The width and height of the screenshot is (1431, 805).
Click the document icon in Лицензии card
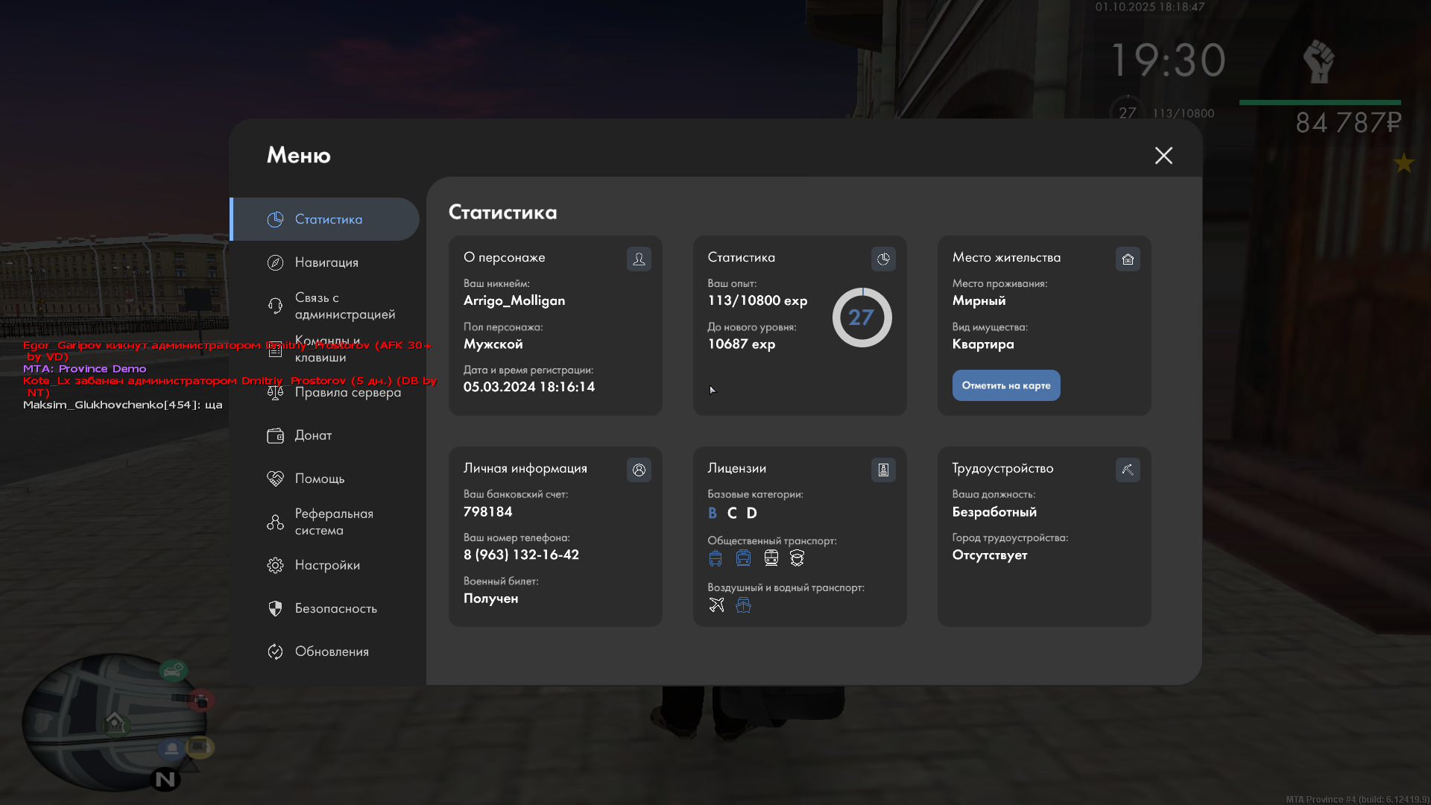[x=883, y=470]
